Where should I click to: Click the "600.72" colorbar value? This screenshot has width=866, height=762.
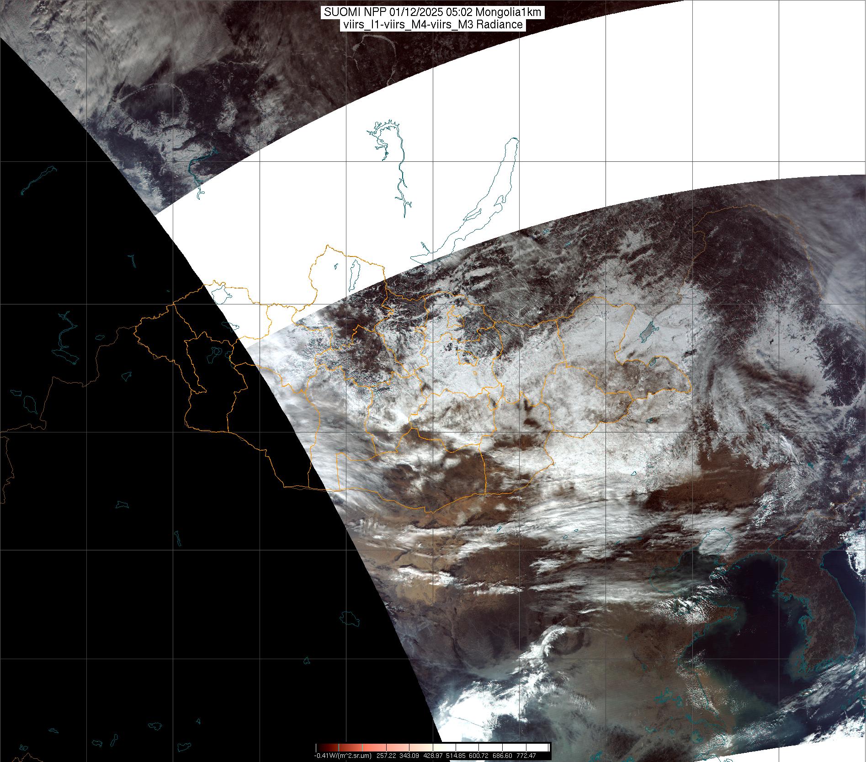click(x=479, y=756)
